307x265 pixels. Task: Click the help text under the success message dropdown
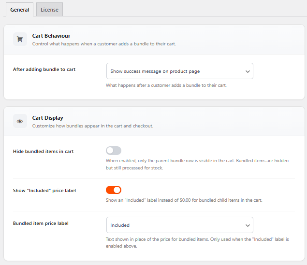[x=166, y=85]
